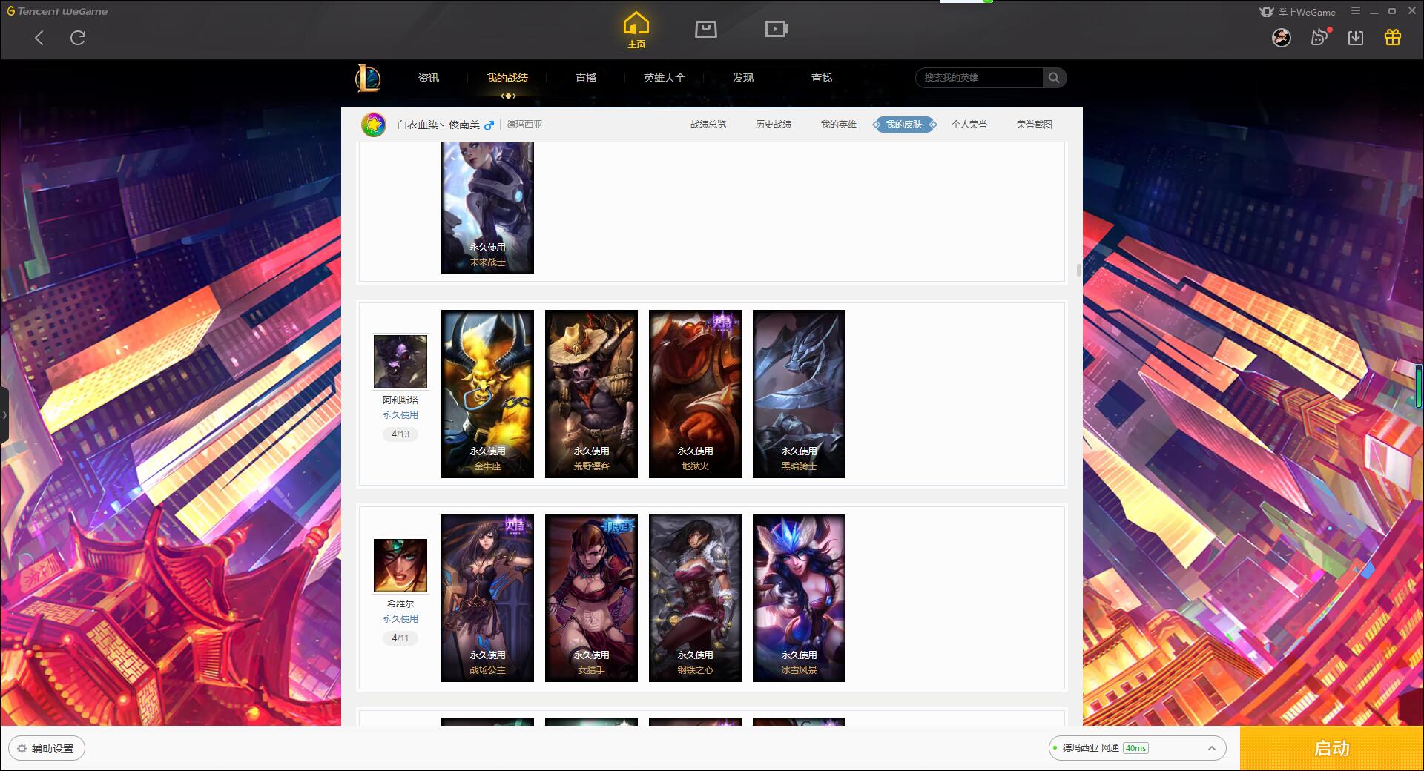1424x771 pixels.
Task: Open the 冰雪风暴 skin card
Action: [799, 598]
